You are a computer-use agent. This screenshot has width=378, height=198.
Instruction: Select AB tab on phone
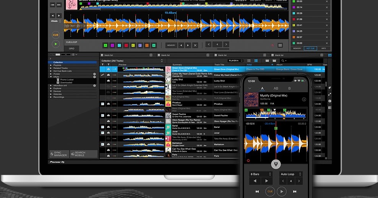click(276, 88)
